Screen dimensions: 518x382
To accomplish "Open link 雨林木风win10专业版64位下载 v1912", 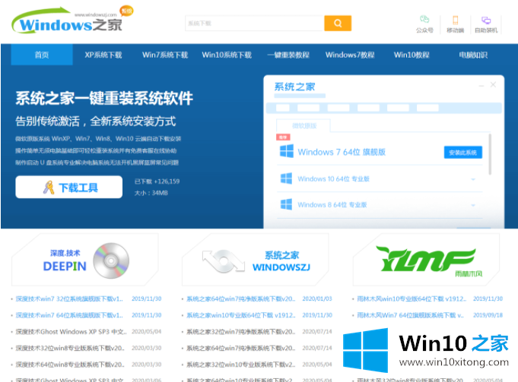I will 412,298.
